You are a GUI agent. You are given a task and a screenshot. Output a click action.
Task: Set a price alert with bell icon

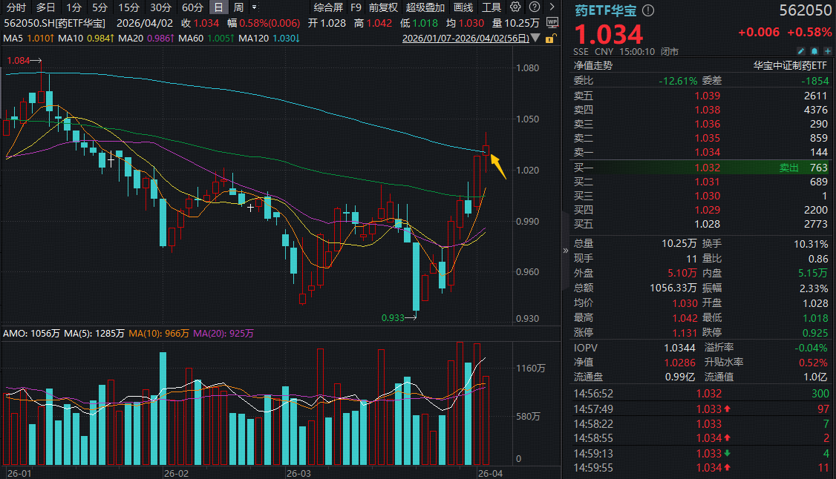click(814, 51)
